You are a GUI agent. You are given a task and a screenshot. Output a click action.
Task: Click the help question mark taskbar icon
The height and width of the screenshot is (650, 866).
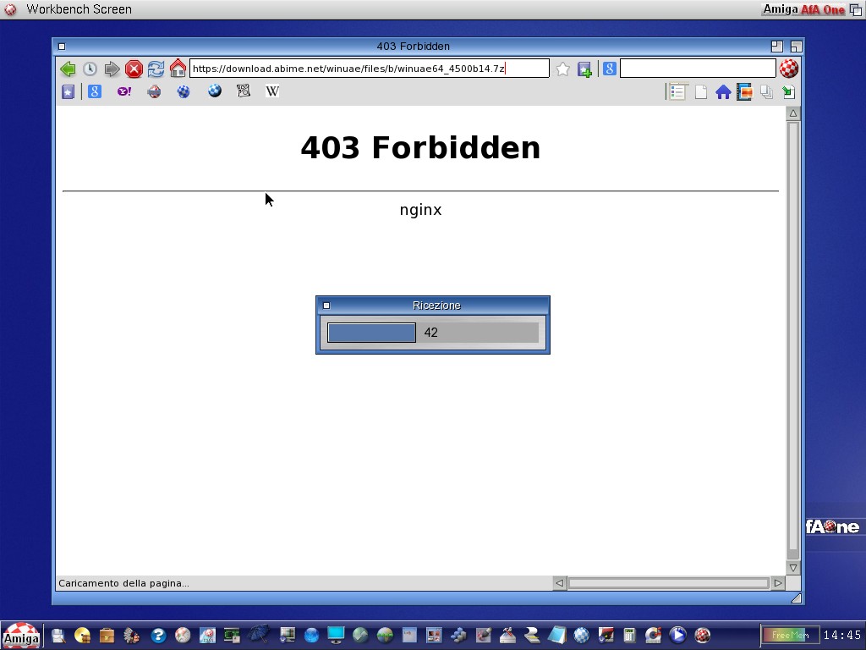[158, 635]
